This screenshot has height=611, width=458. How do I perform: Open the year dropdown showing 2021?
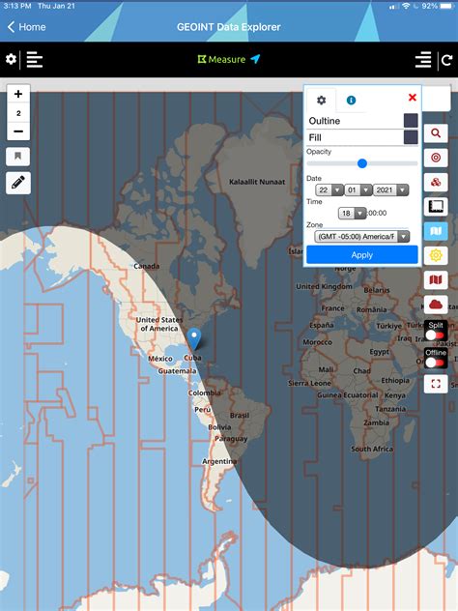390,190
